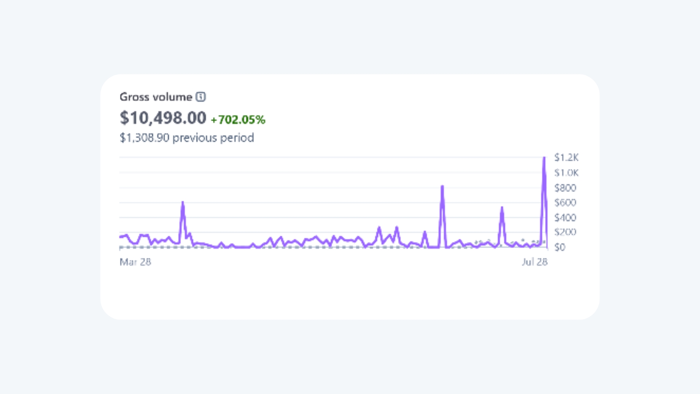
Task: Select the $10,498.00 total amount
Action: (x=163, y=118)
